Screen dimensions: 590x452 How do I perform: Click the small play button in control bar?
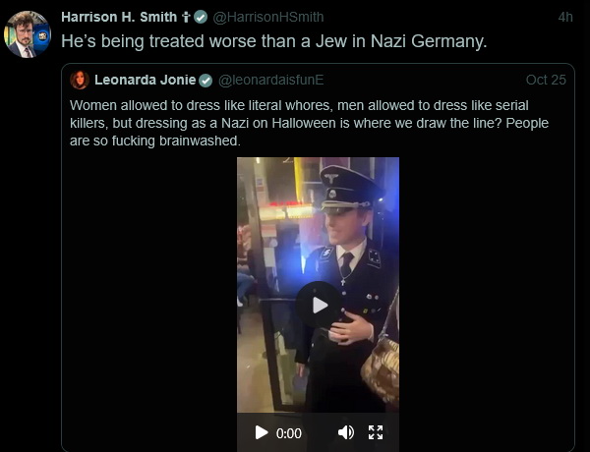point(262,432)
